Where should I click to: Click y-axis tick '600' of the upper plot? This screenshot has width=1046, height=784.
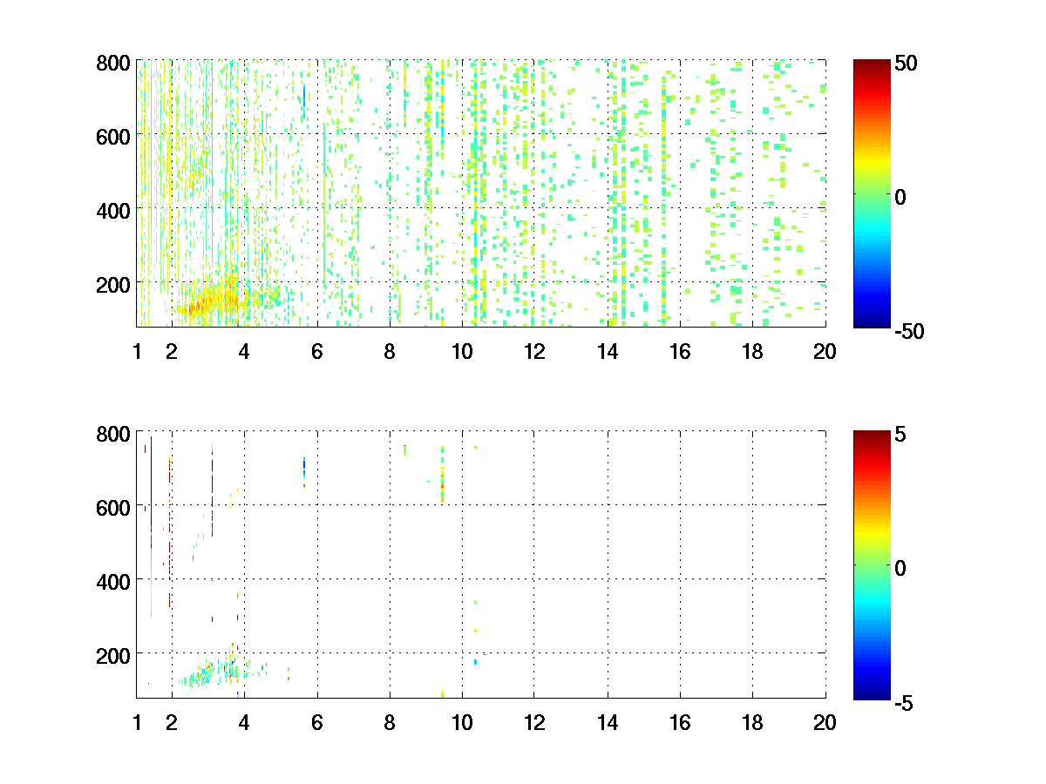113,136
